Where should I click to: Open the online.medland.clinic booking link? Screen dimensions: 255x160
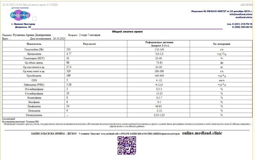tap(202, 133)
